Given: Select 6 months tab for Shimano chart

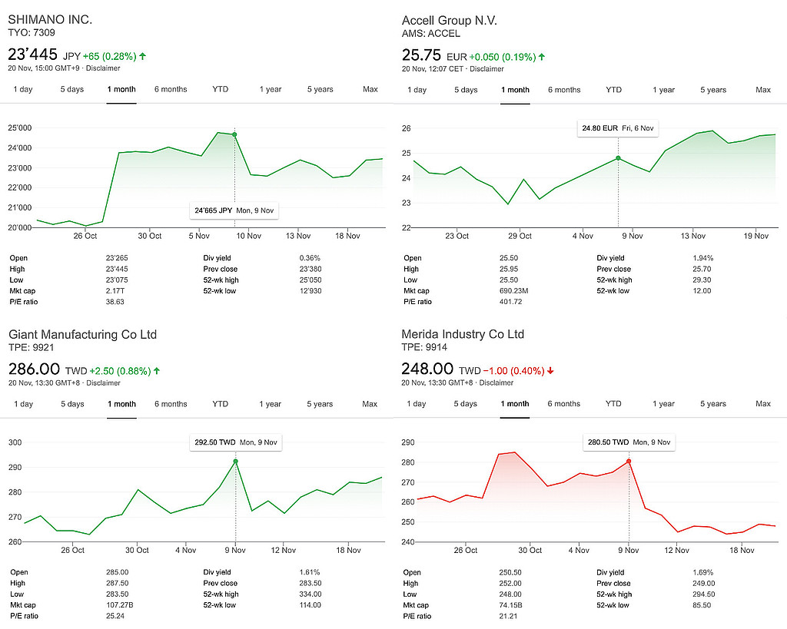Looking at the screenshot, I should pos(171,89).
